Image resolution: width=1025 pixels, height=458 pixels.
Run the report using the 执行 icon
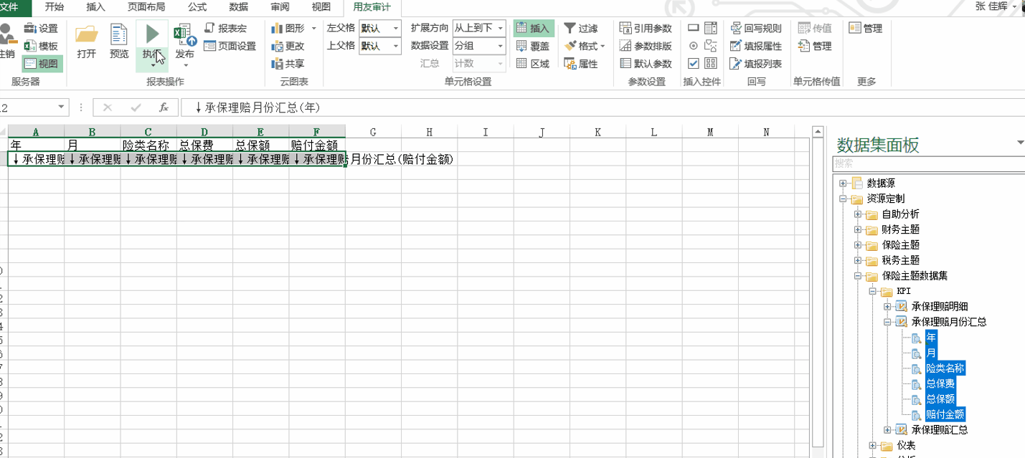coord(151,34)
